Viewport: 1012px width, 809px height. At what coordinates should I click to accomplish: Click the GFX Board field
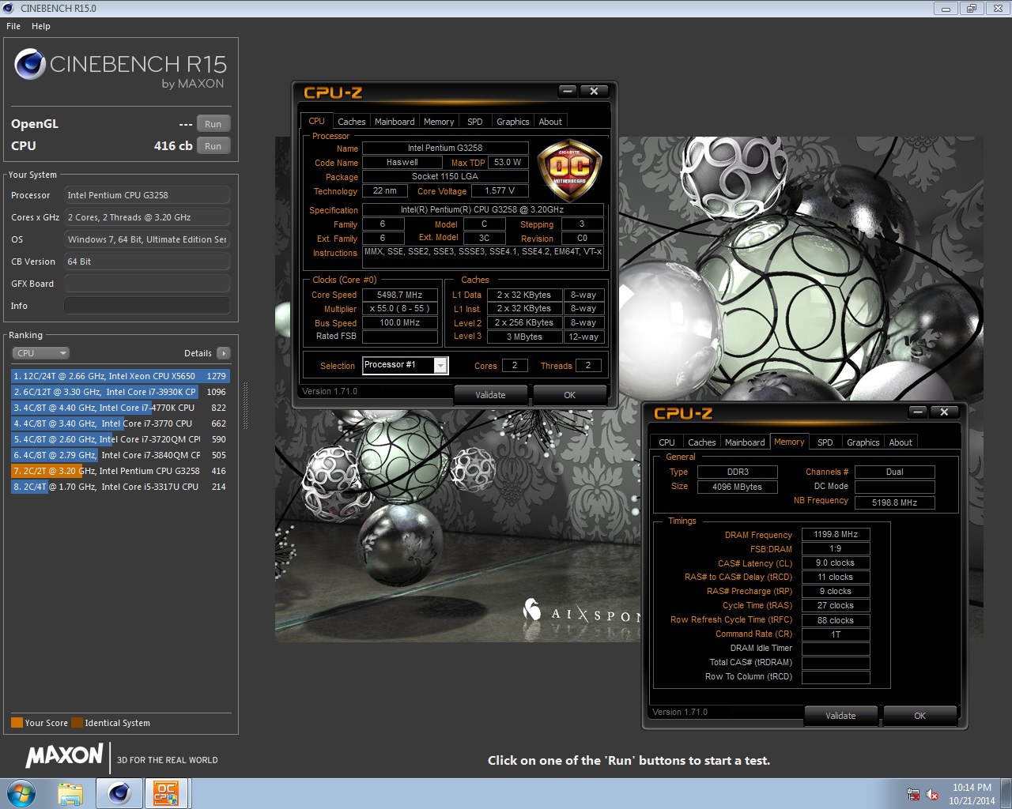point(147,284)
